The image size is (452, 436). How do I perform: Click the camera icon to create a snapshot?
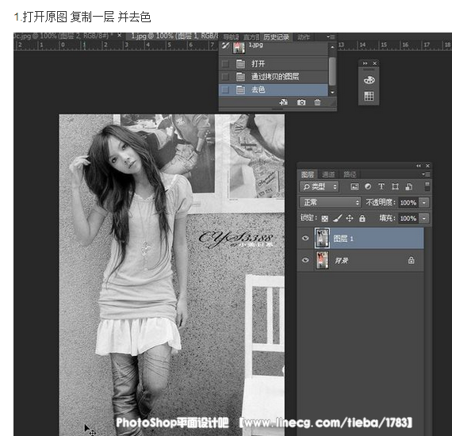coord(301,102)
